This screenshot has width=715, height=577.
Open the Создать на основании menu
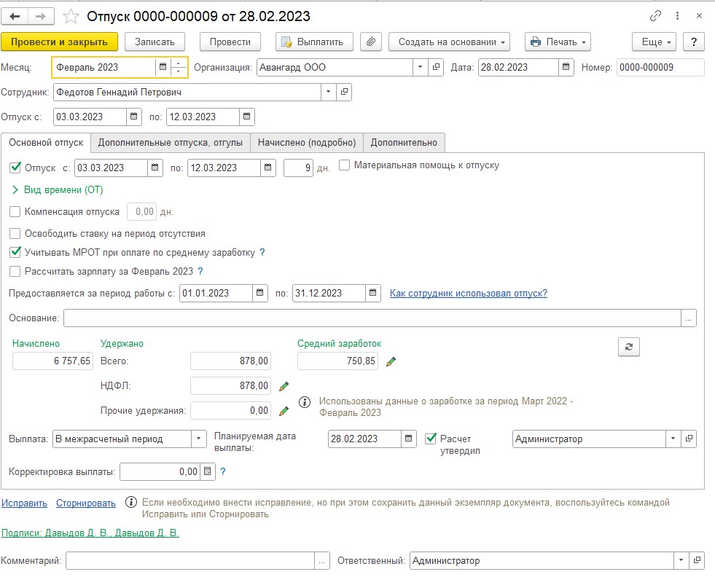(x=449, y=42)
